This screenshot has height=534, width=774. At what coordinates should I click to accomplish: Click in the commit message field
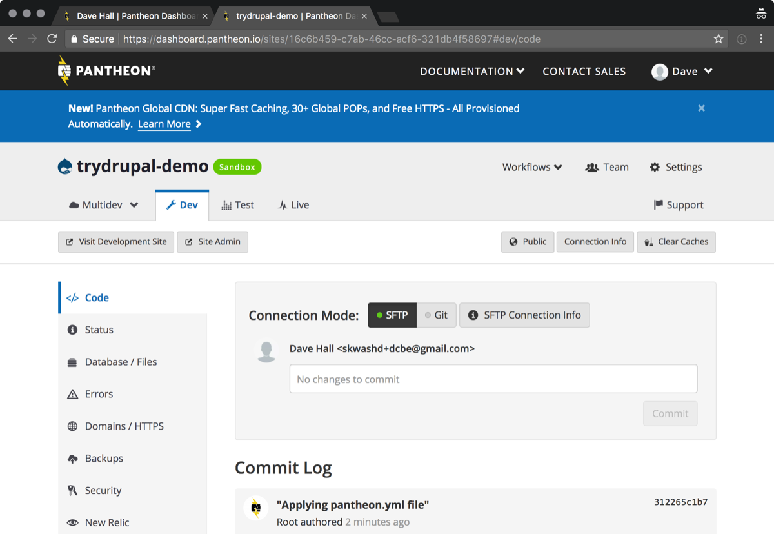[493, 379]
